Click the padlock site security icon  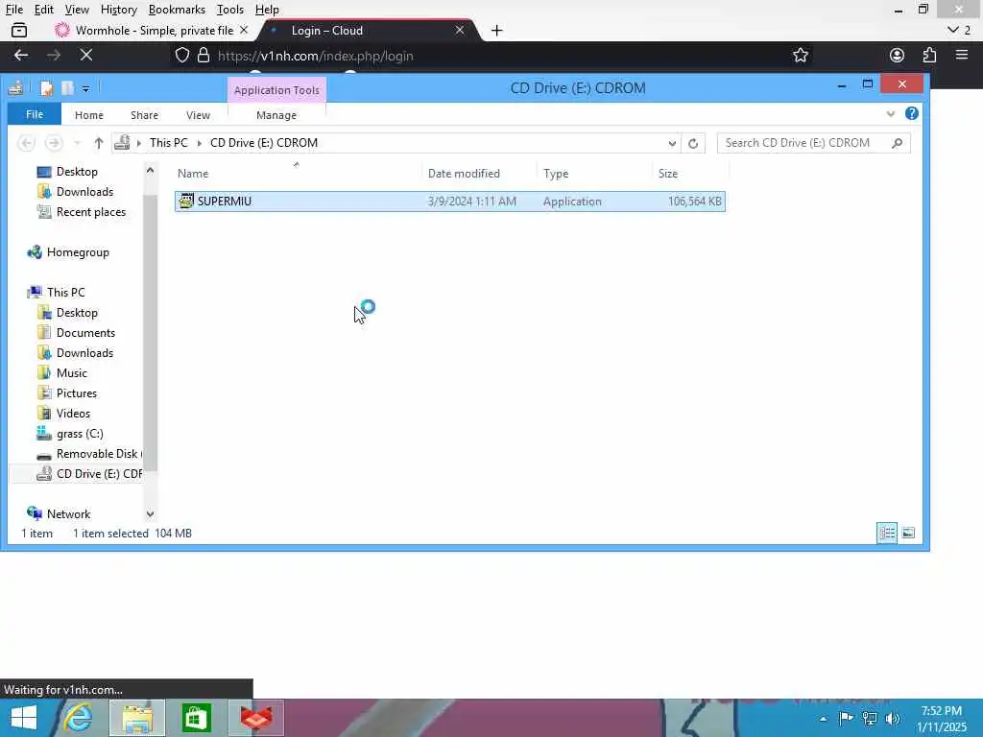(204, 55)
